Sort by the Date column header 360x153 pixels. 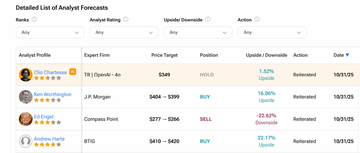pos(339,55)
